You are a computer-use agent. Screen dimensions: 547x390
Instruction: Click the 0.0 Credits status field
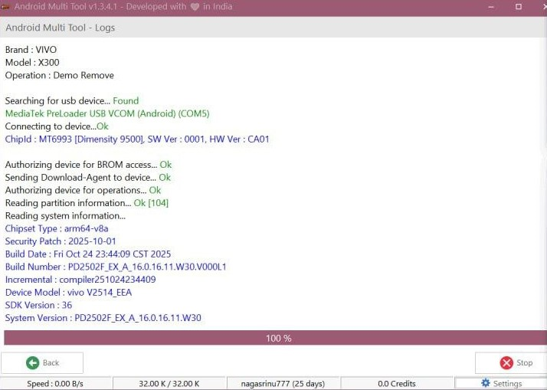[x=397, y=383]
